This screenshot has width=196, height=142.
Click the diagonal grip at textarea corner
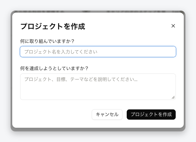point(173,97)
